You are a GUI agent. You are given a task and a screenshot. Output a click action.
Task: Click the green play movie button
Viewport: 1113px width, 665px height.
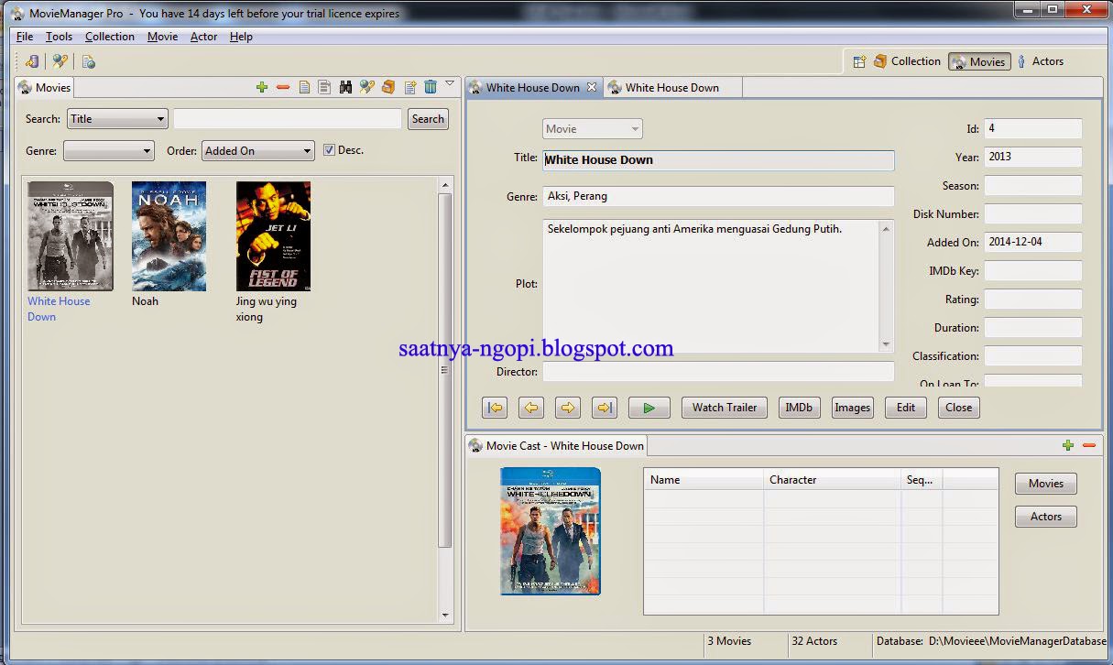click(x=649, y=408)
